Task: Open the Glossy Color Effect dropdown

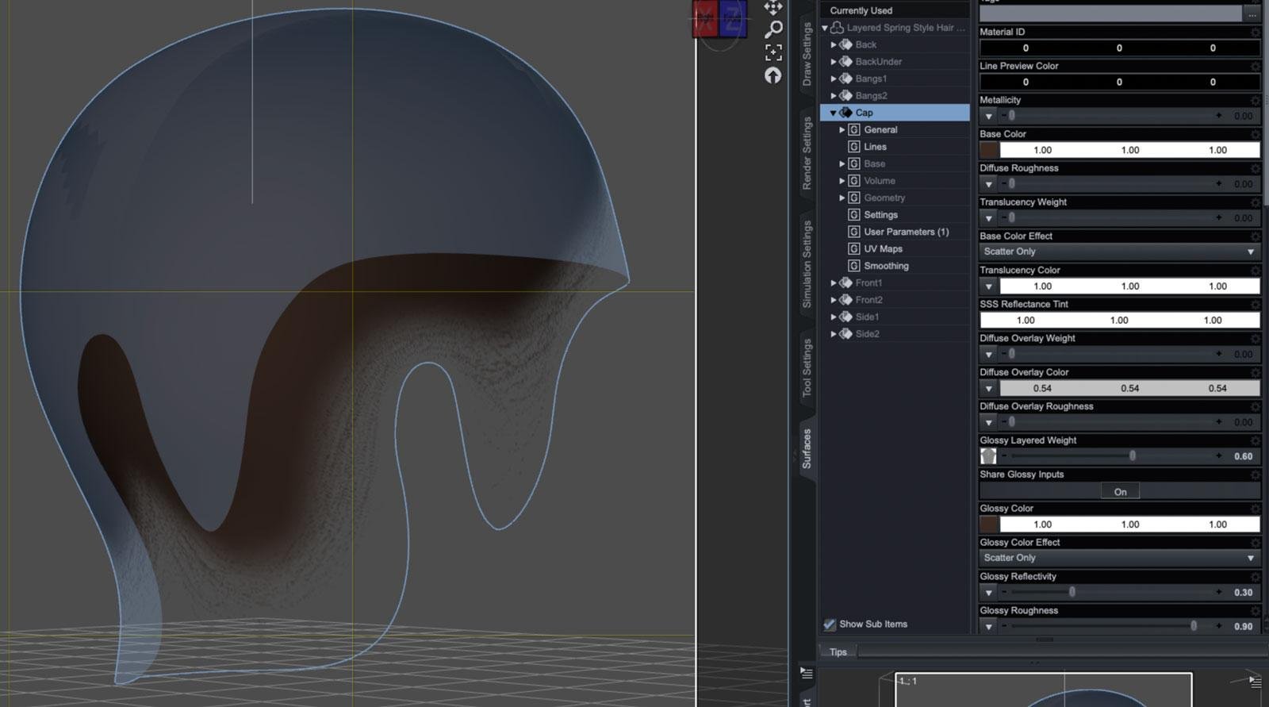Action: 1118,558
